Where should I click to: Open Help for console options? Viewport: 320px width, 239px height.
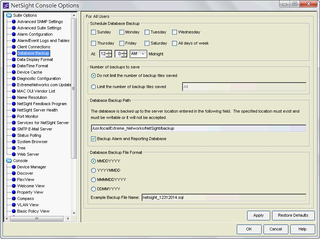coord(303,229)
